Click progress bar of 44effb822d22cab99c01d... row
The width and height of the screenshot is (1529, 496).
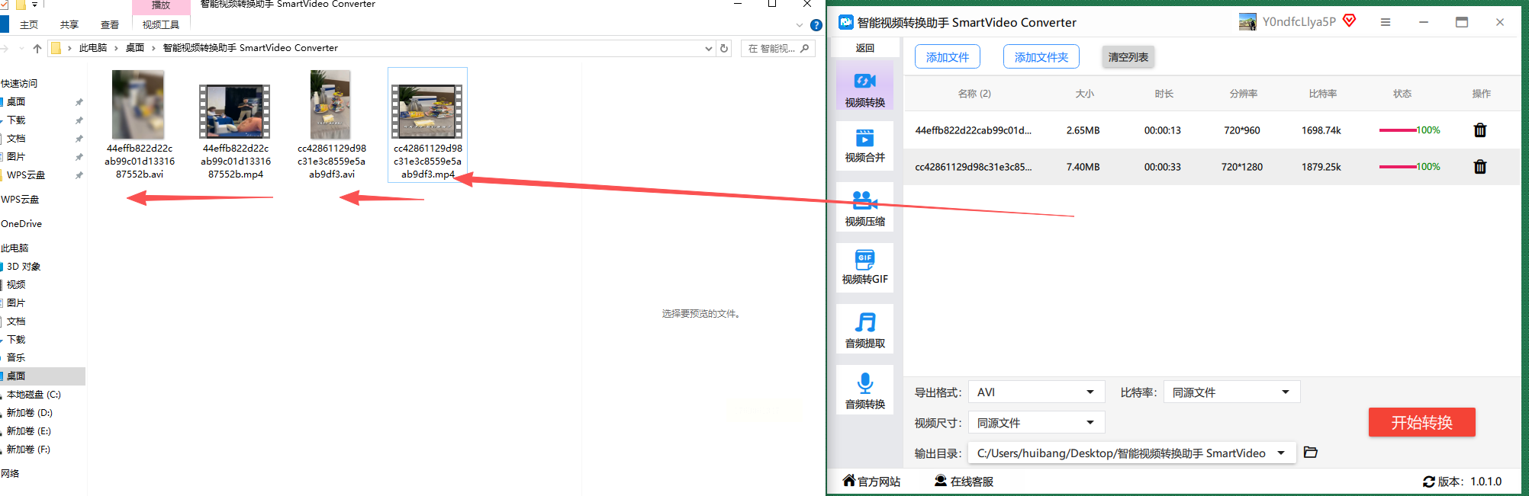click(1398, 130)
